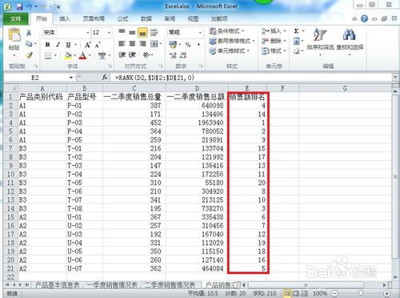
Task: Open the fill color dropdown arrow
Action: click(x=74, y=55)
